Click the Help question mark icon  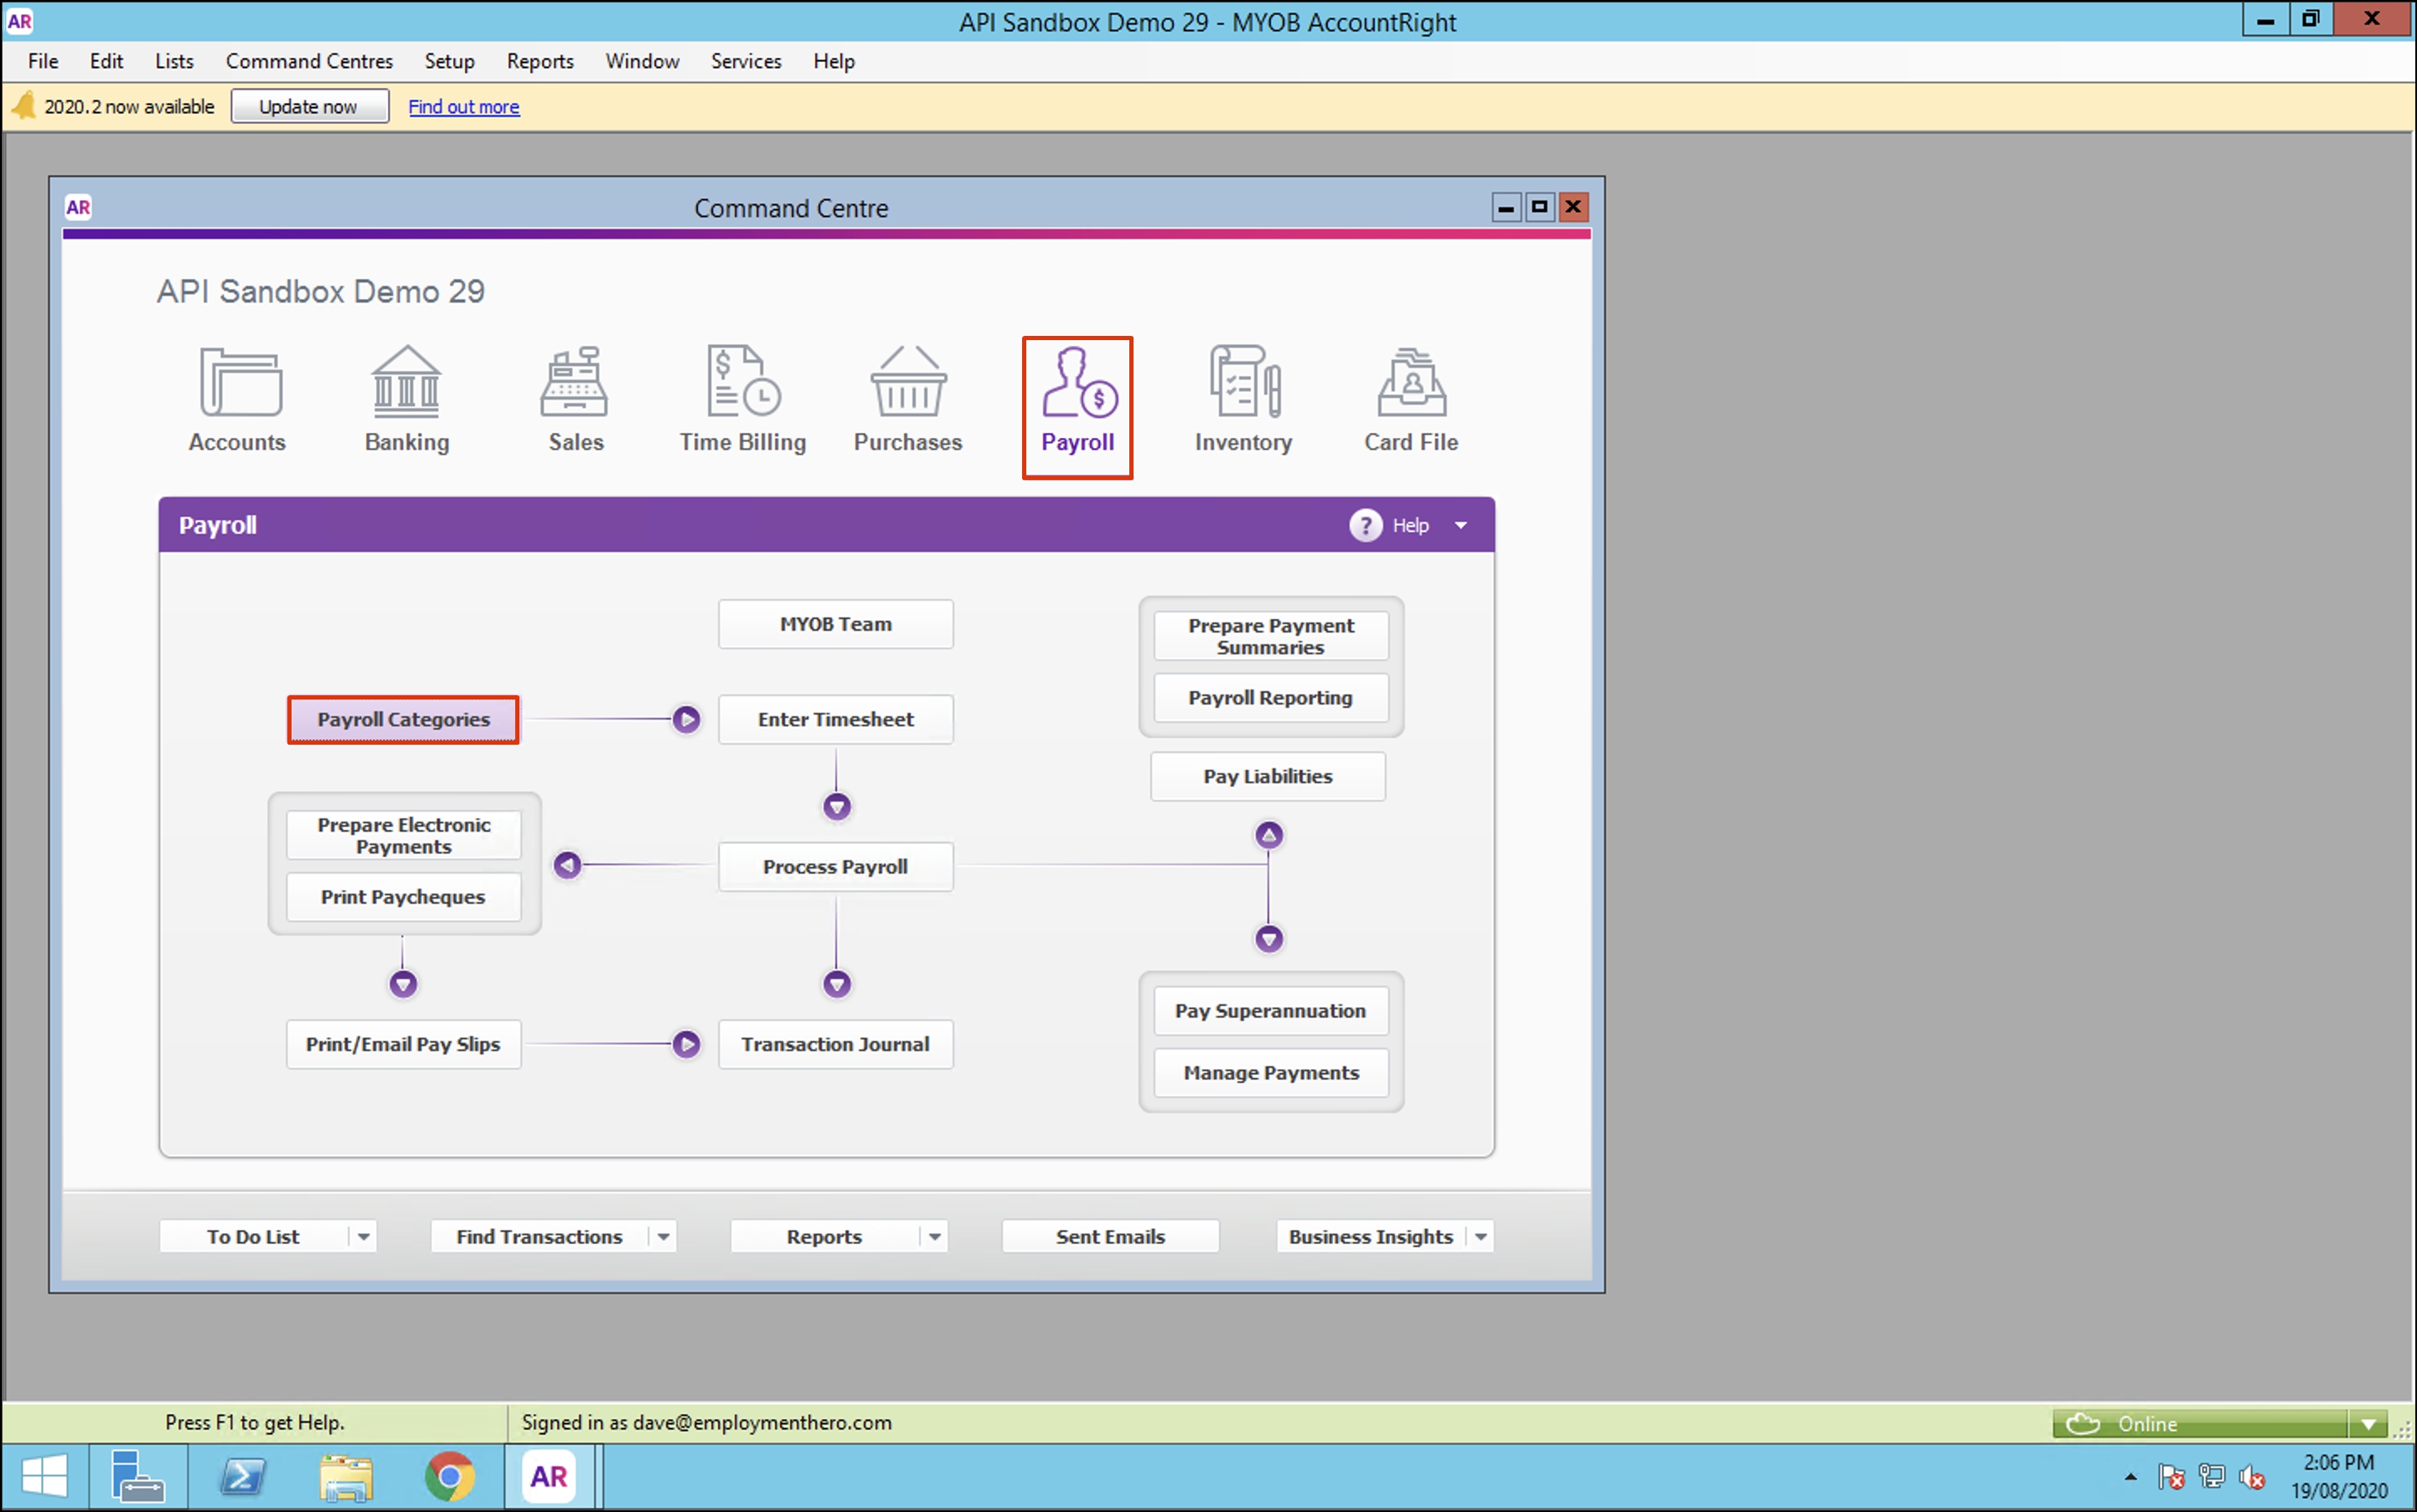(1365, 525)
